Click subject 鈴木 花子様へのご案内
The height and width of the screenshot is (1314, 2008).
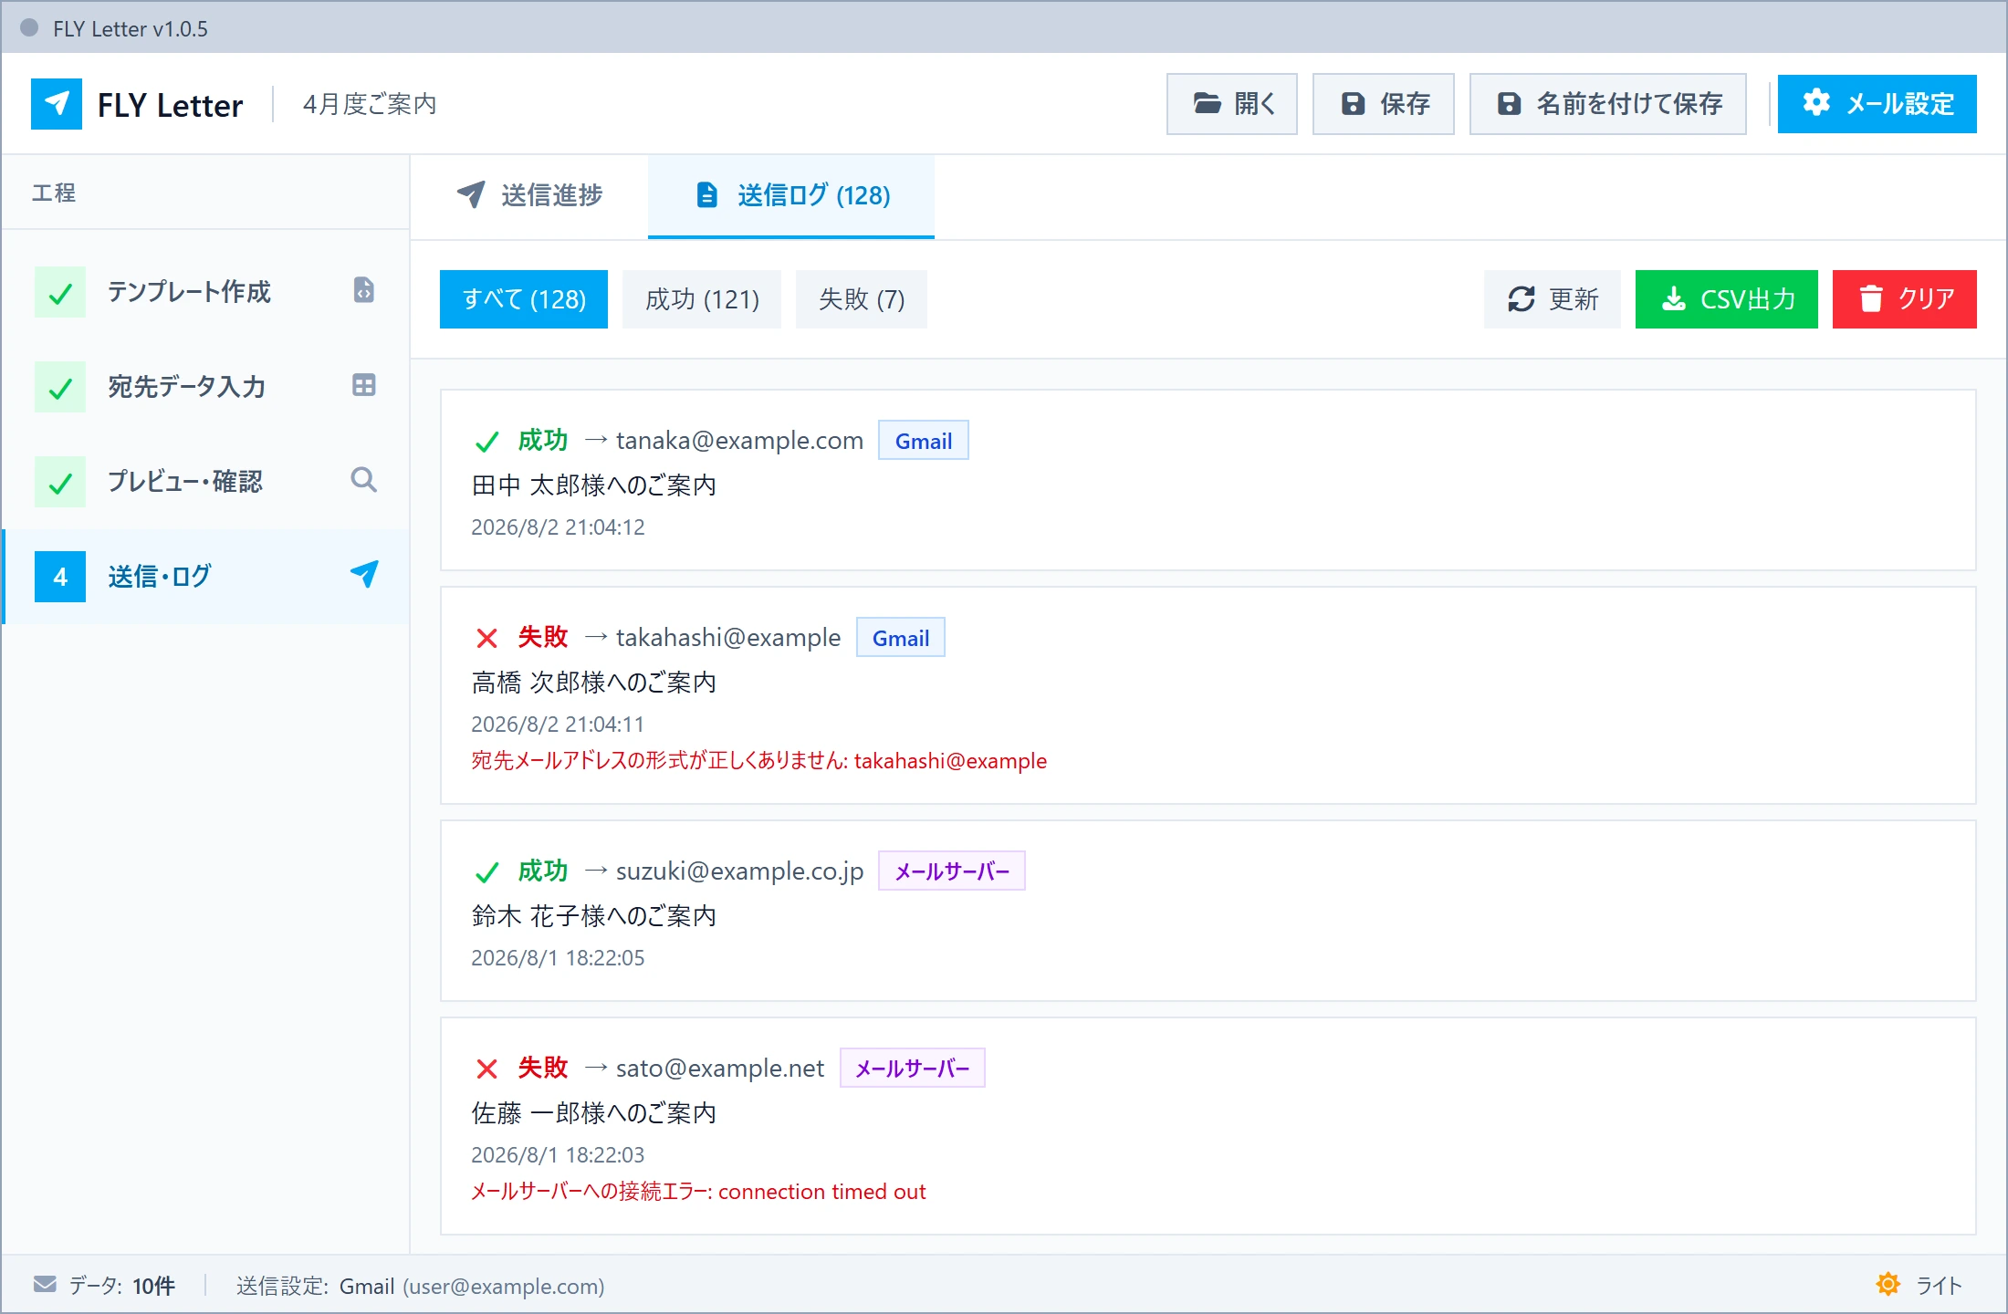[x=593, y=916]
